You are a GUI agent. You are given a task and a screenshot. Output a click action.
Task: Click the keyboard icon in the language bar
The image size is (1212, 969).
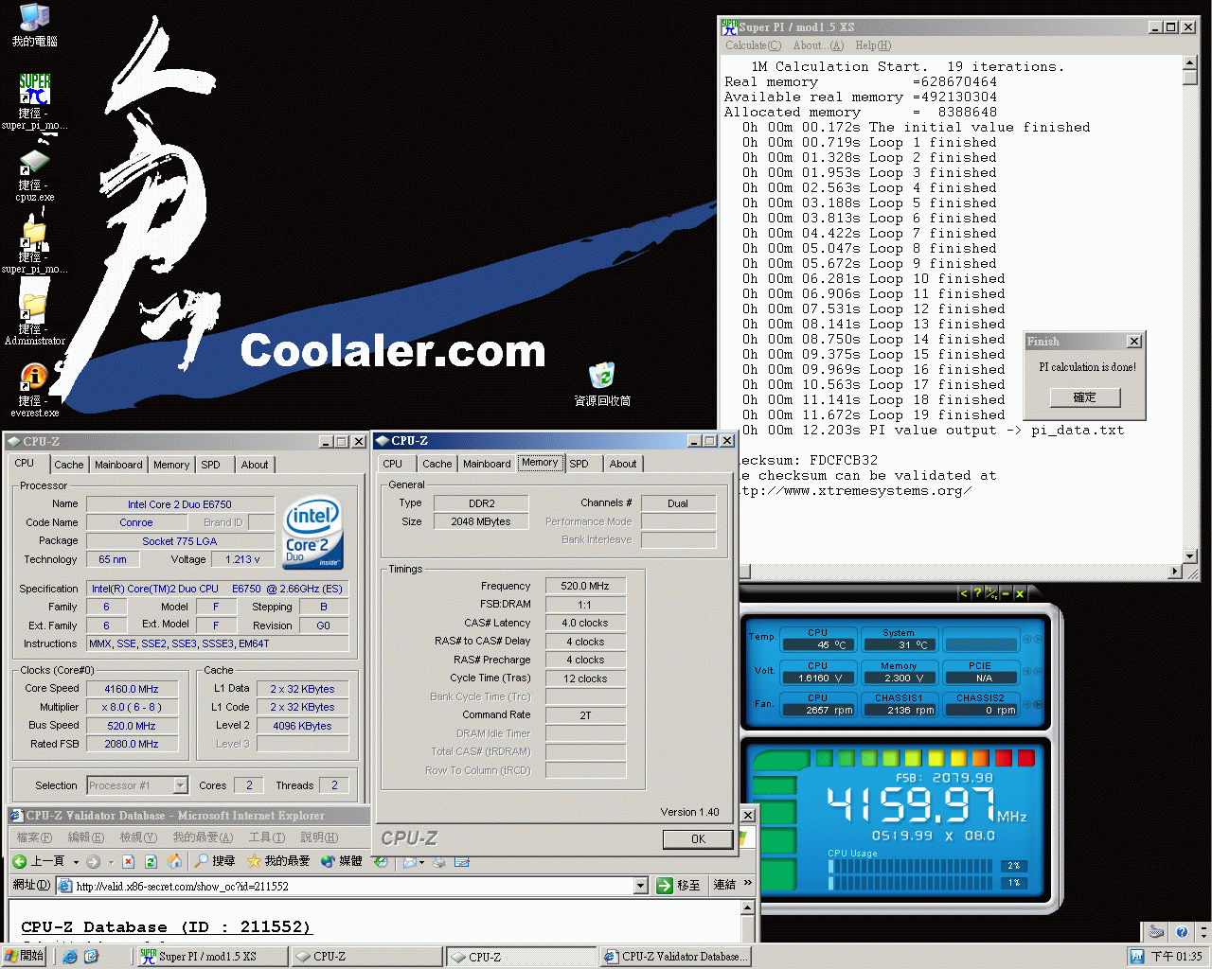(1156, 932)
